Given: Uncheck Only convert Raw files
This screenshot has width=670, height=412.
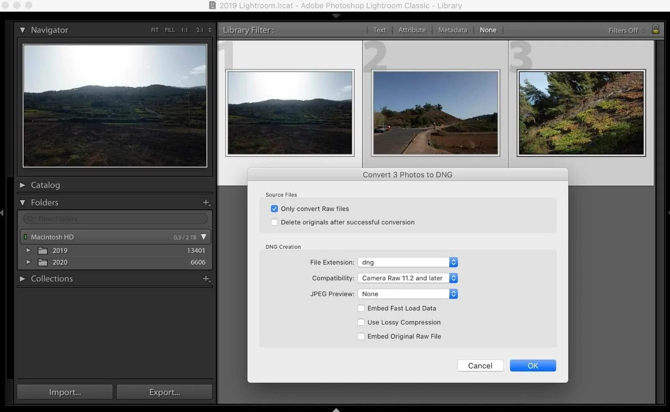Looking at the screenshot, I should (274, 209).
